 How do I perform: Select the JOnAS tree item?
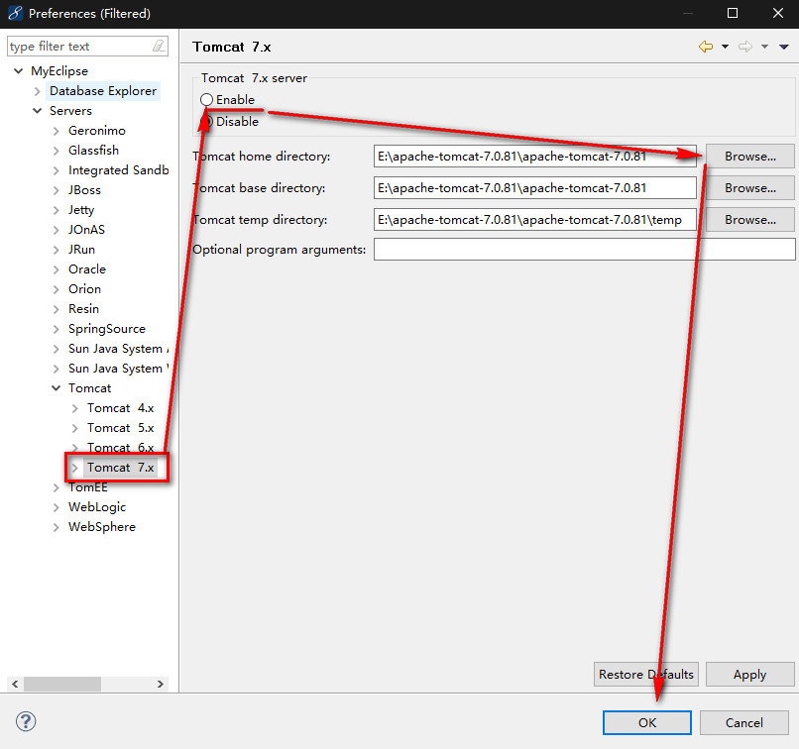[x=86, y=230]
